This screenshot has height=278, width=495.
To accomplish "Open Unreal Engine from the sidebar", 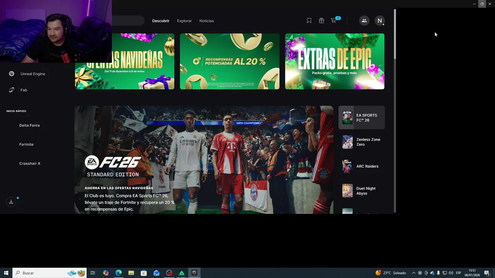I will 33,74.
